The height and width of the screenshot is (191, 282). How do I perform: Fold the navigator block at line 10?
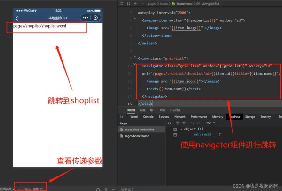pyautogui.click(x=135, y=64)
